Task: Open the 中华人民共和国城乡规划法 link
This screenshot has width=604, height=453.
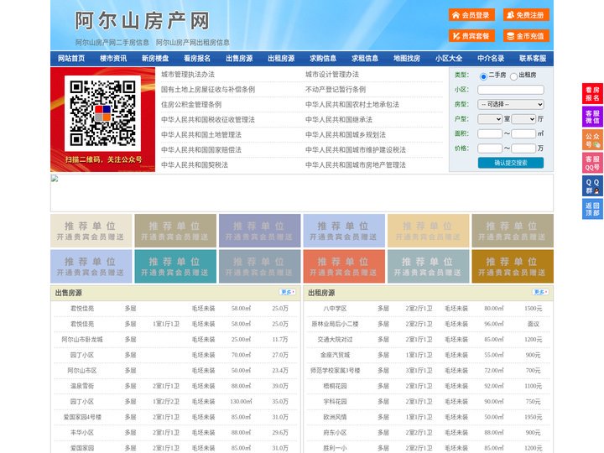Action: tap(346, 134)
